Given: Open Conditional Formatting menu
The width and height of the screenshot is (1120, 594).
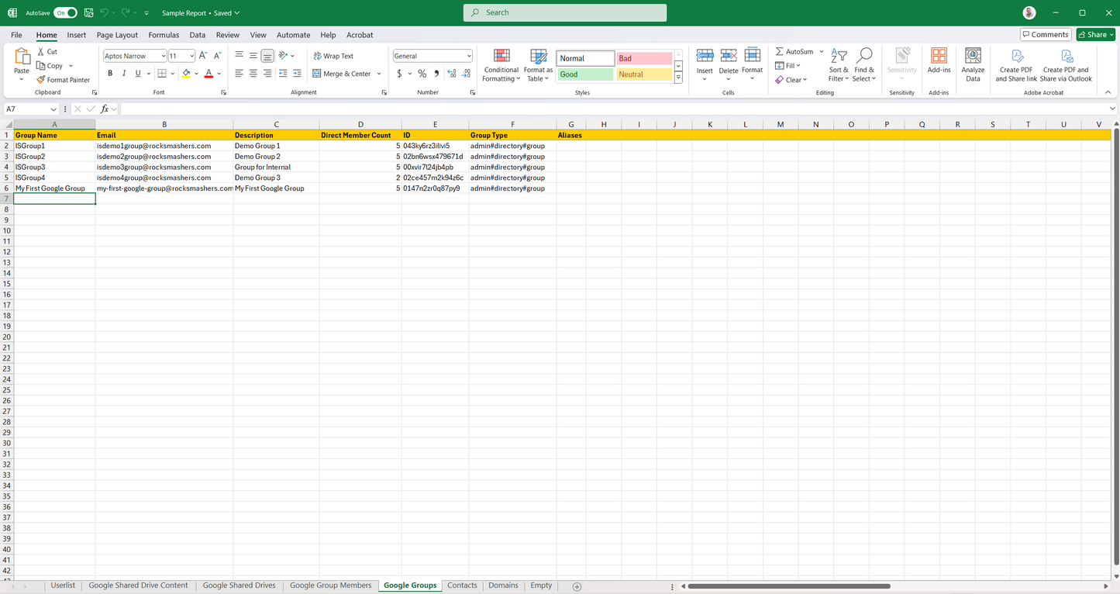Looking at the screenshot, I should pos(501,65).
